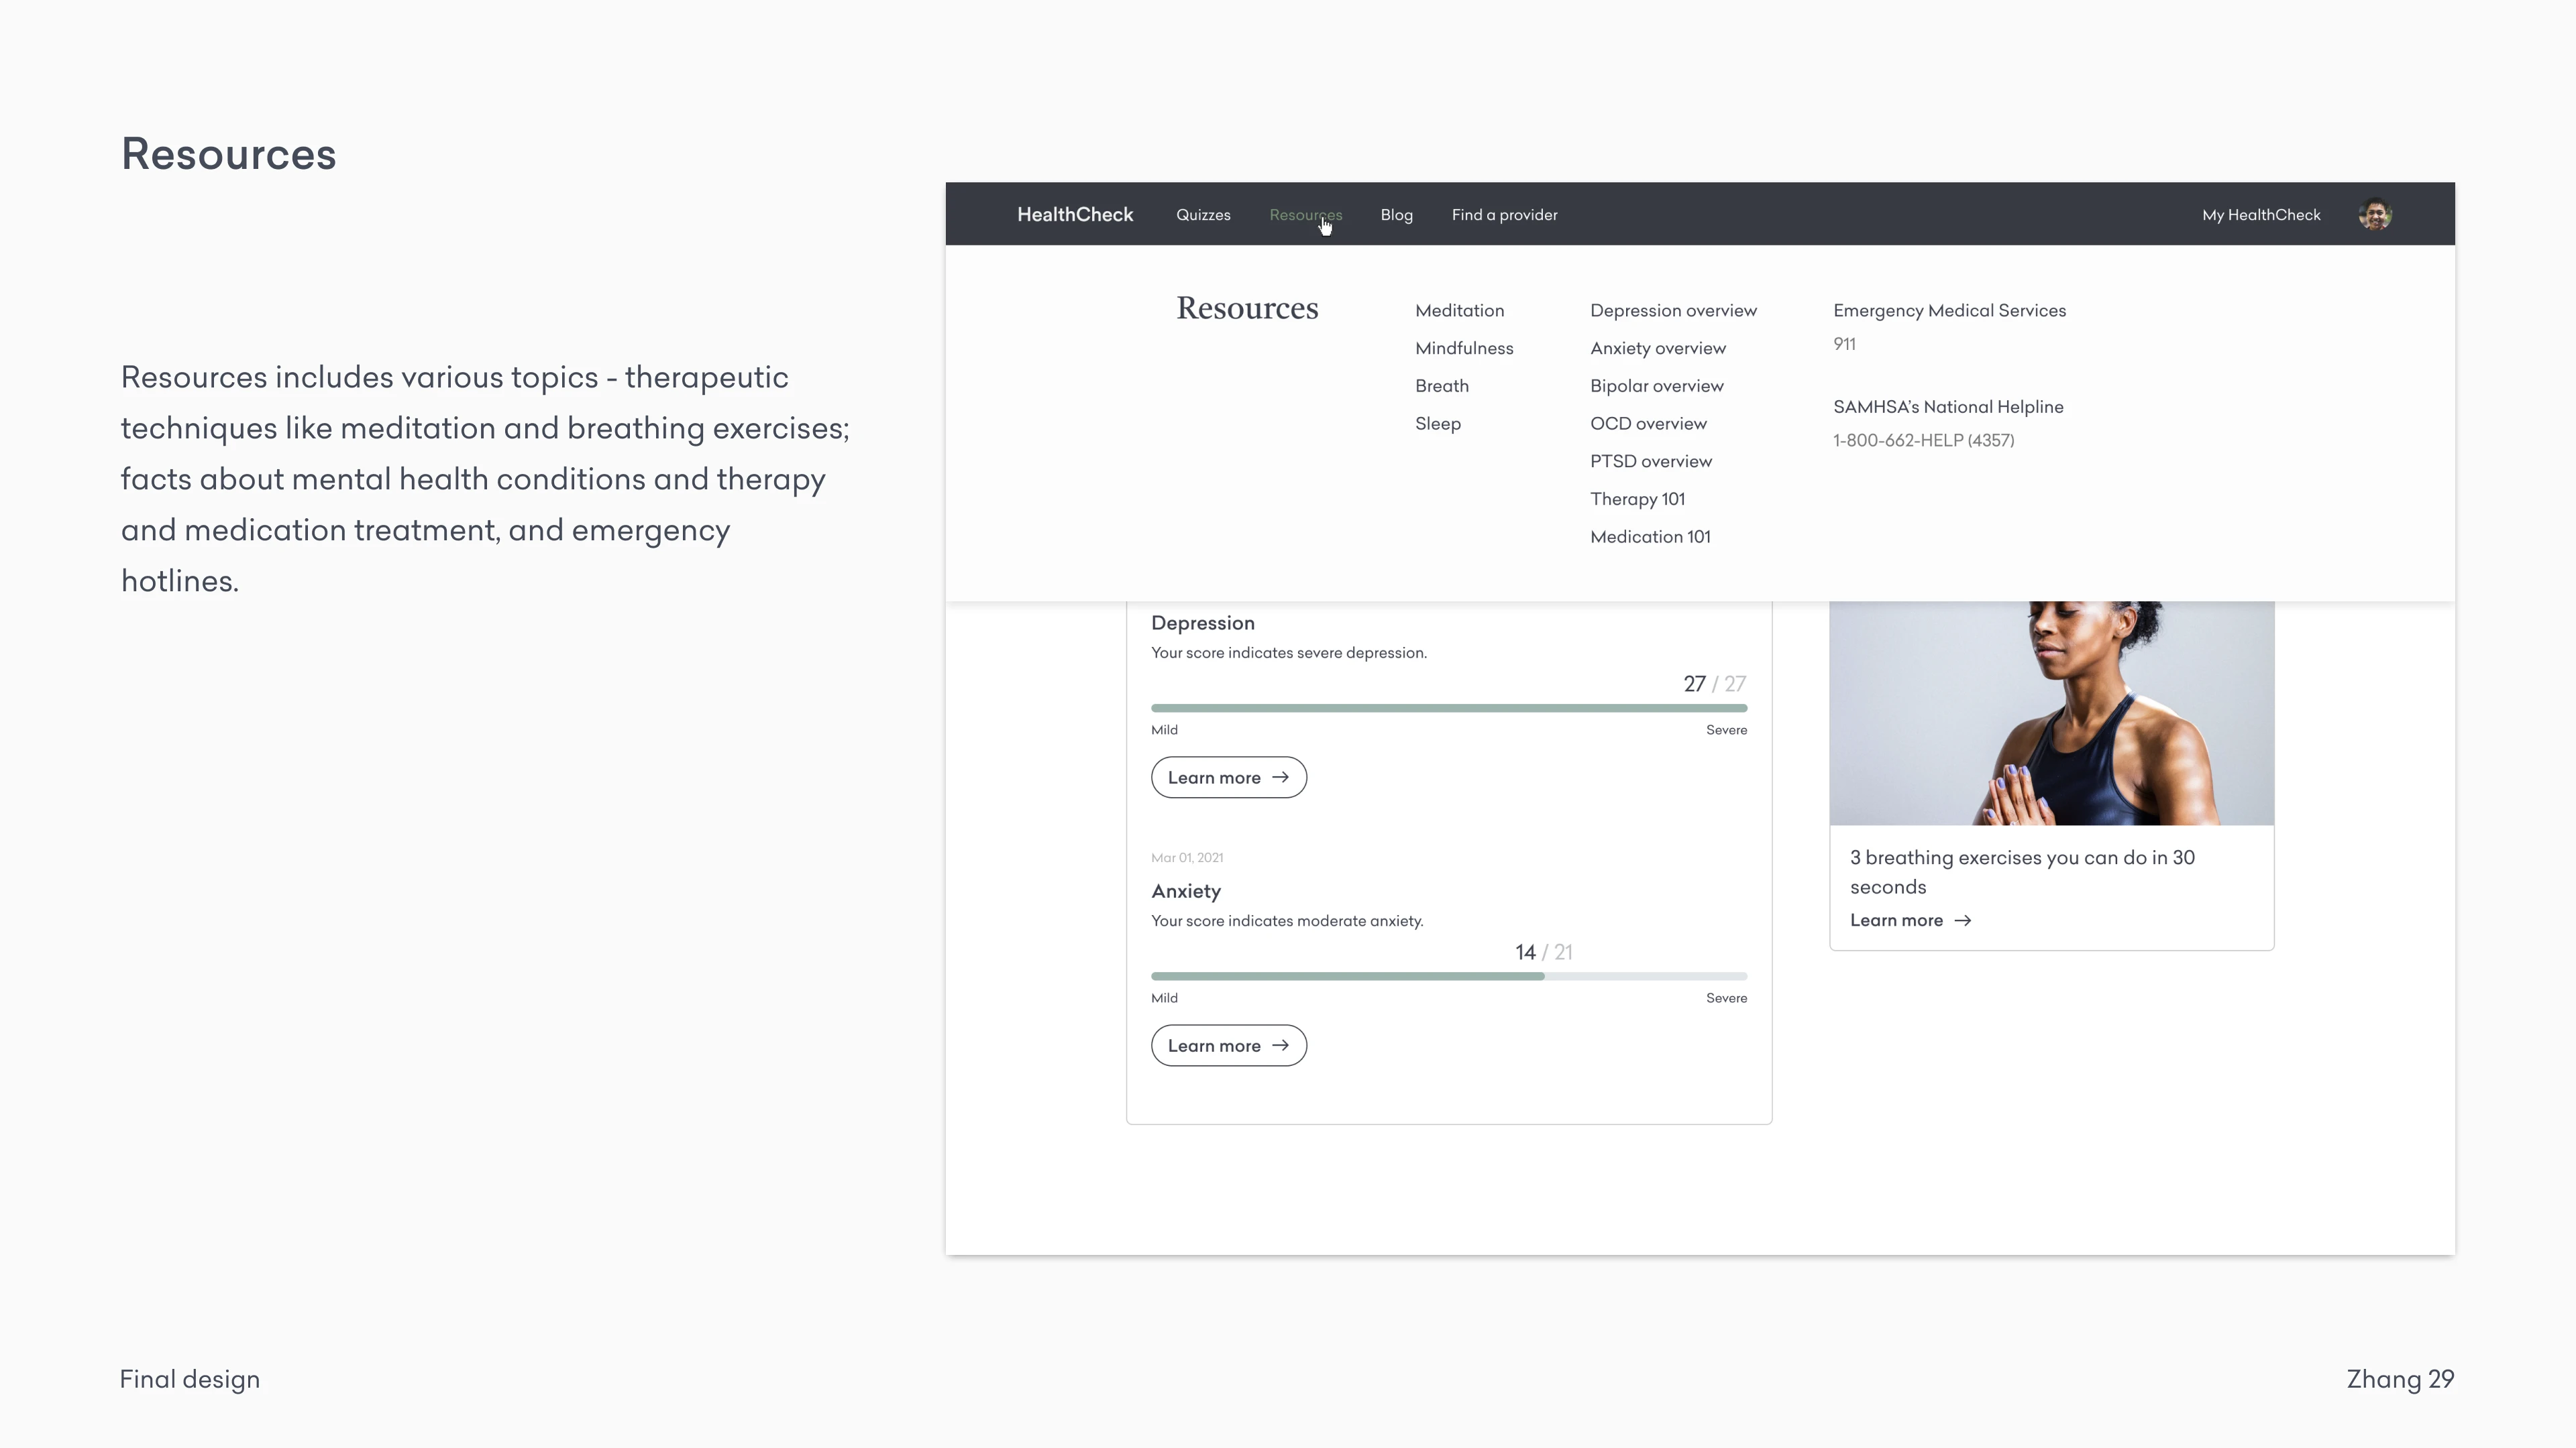Open the breathing exercises photo thumbnail
The width and height of the screenshot is (2576, 1448).
(x=2051, y=713)
